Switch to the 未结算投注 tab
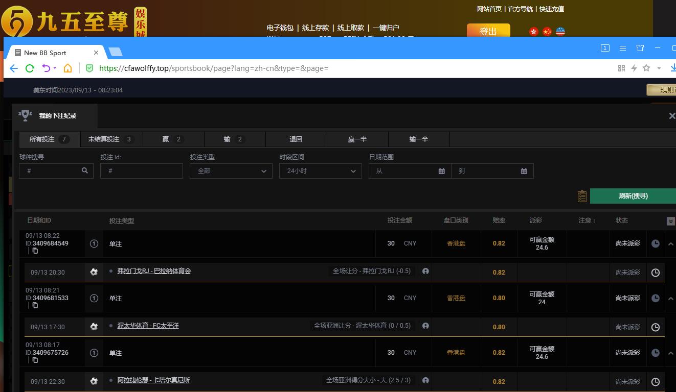Screen dimensions: 676x392 [111, 139]
